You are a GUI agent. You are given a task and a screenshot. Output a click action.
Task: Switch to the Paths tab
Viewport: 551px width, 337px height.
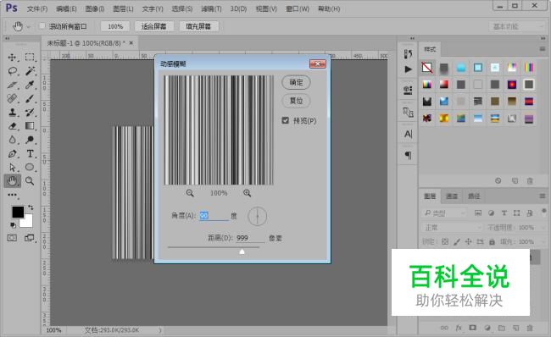(474, 196)
